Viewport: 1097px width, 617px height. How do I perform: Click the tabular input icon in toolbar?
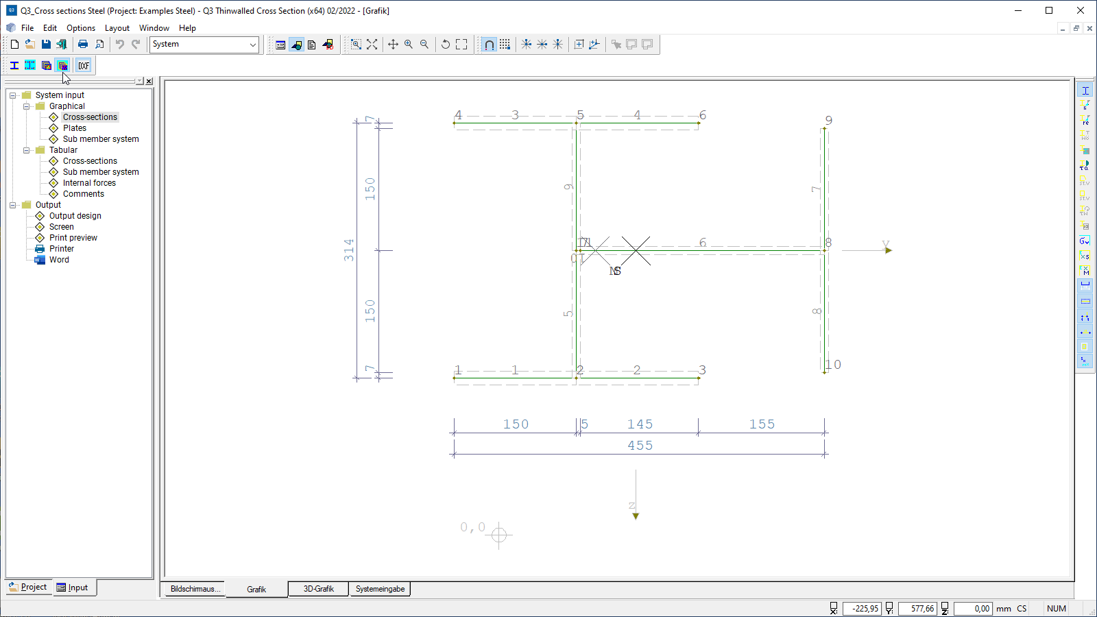tap(280, 44)
